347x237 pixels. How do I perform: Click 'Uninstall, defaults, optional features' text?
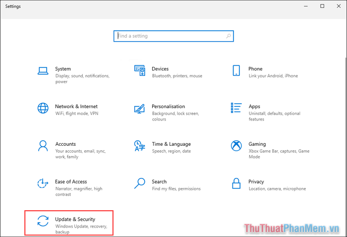coord(275,117)
